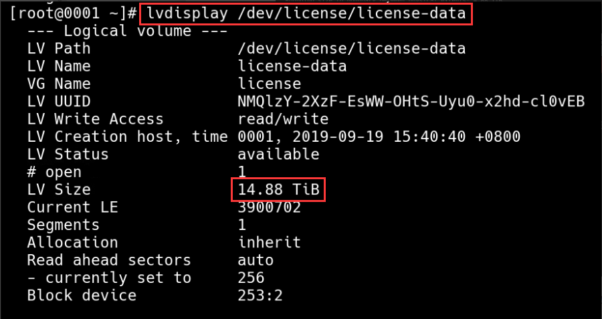Click the currently set to value 256

coord(251,278)
